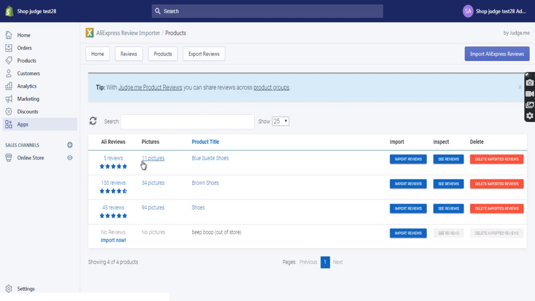Dismiss the Tip banner
The image size is (535, 301).
tap(520, 87)
